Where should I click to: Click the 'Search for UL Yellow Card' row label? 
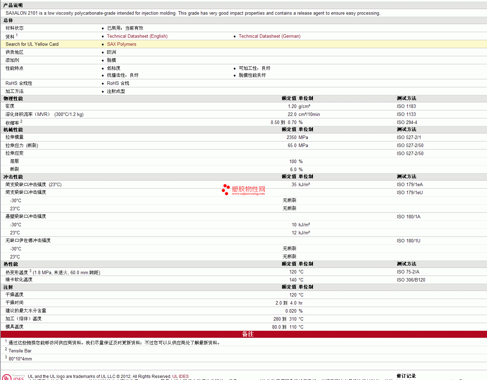tap(32, 44)
